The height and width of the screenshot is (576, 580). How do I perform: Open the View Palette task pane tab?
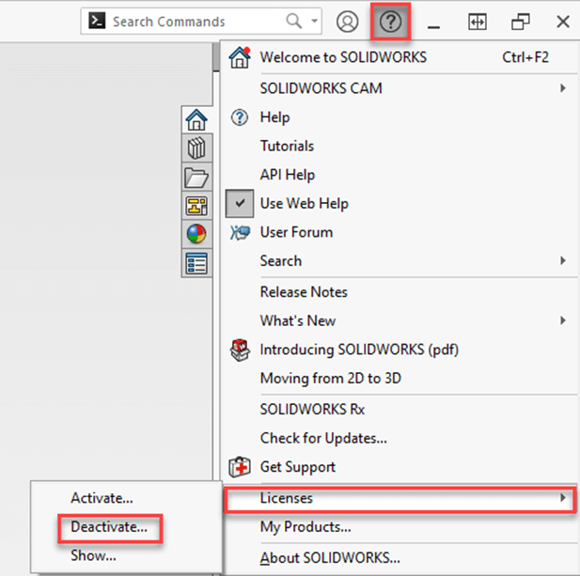[x=196, y=206]
